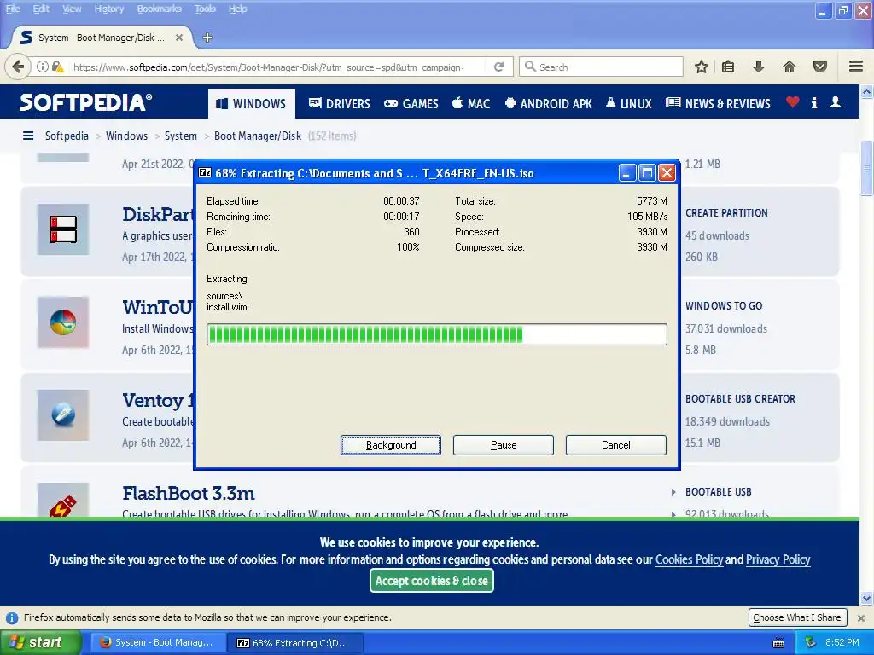The height and width of the screenshot is (655, 874).
Task: Click the WinToUSB app thumbnail icon
Action: (63, 322)
